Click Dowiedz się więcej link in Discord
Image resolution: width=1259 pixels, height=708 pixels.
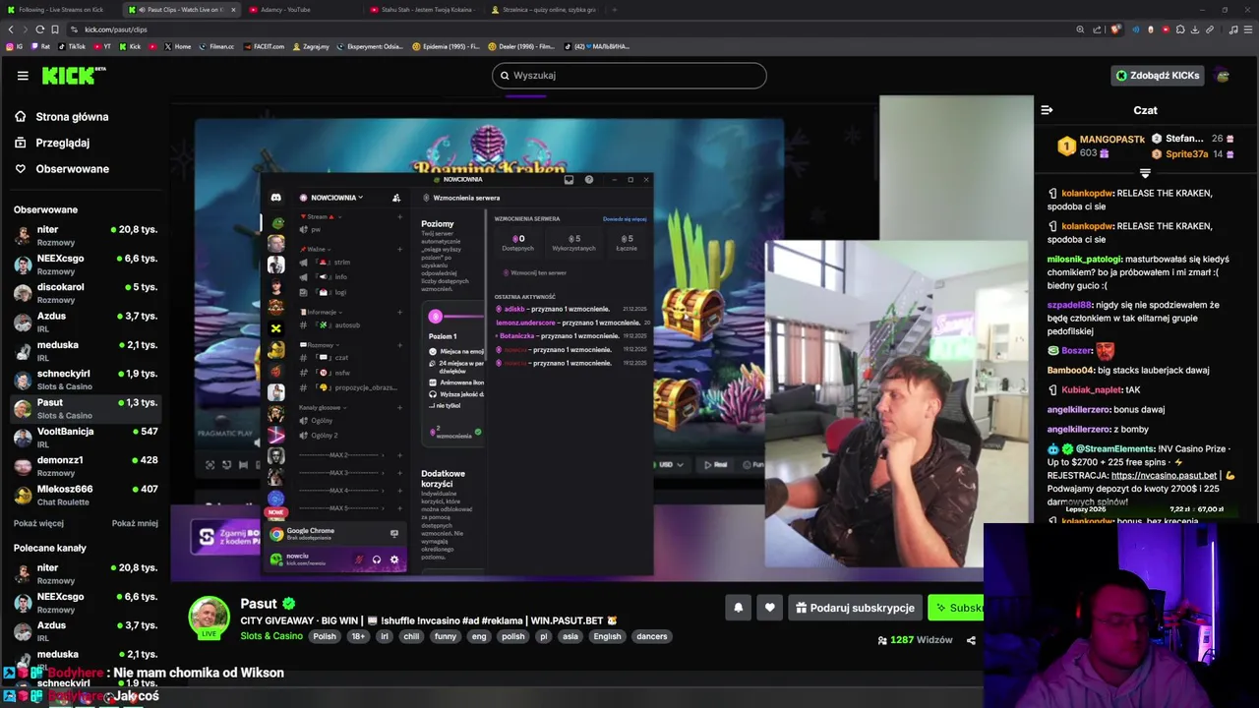(625, 219)
